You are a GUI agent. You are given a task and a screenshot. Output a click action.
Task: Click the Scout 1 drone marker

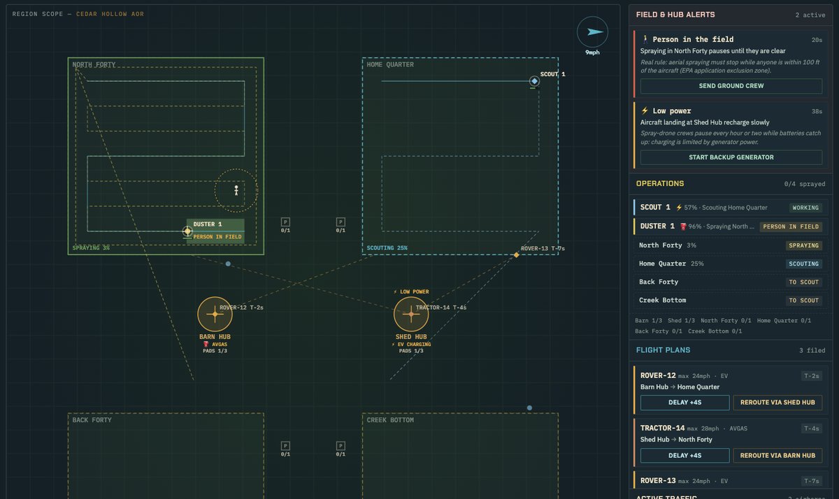pyautogui.click(x=534, y=81)
